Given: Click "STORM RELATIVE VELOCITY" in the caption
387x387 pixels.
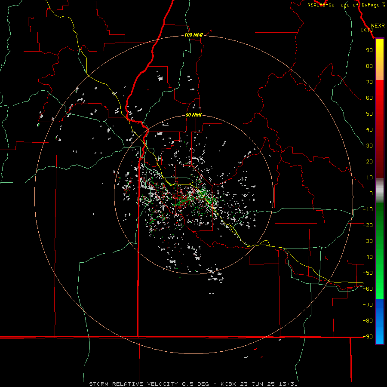Looking at the screenshot, I should click(133, 384).
